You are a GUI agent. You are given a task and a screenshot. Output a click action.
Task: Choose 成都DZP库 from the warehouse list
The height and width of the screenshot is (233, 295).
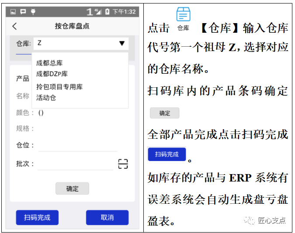[x=52, y=74]
